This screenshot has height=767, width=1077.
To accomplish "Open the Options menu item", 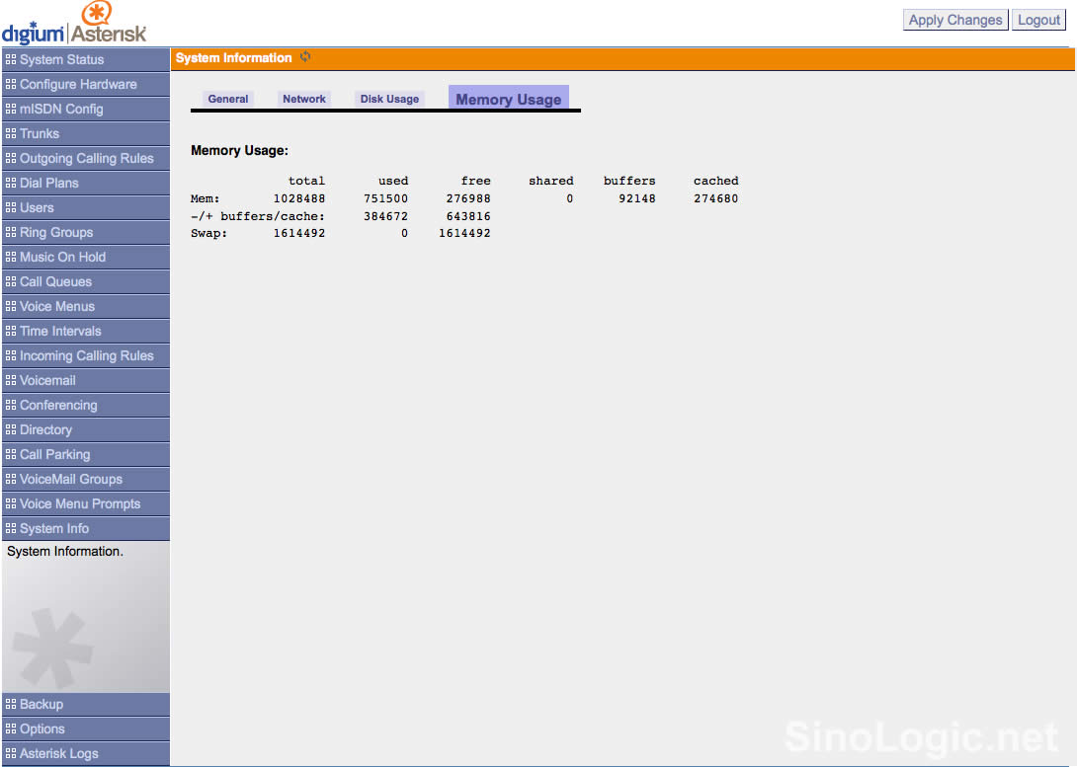I will click(42, 729).
